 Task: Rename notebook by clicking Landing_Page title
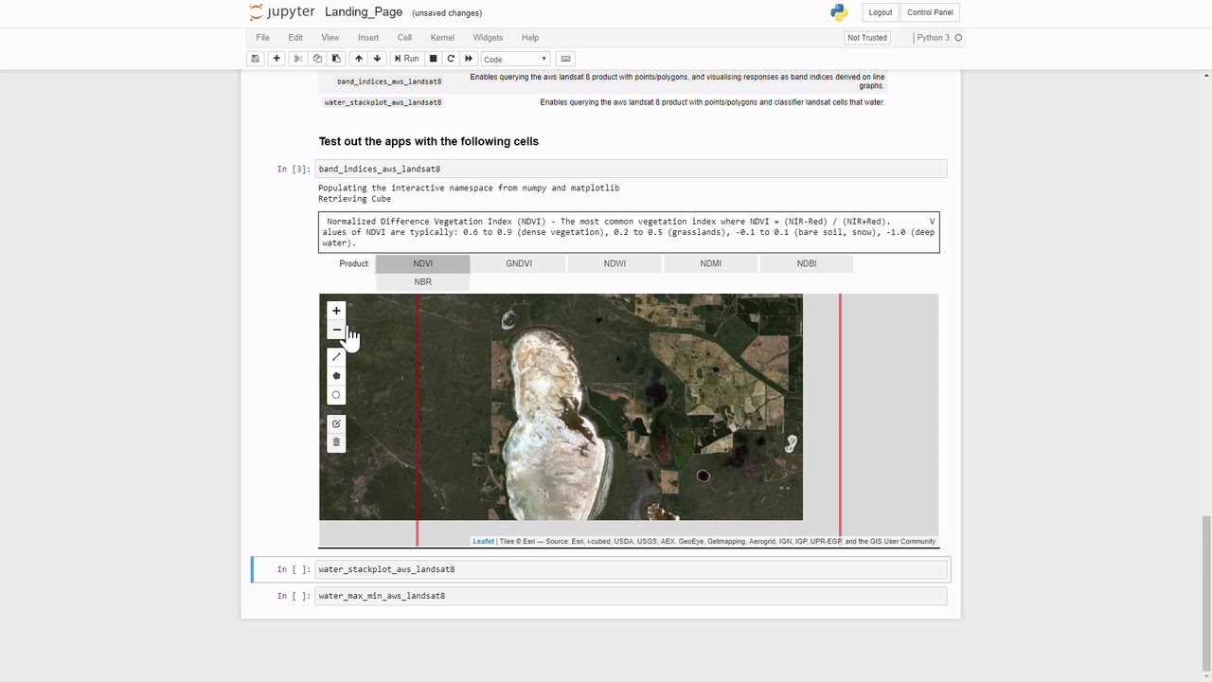click(x=364, y=12)
